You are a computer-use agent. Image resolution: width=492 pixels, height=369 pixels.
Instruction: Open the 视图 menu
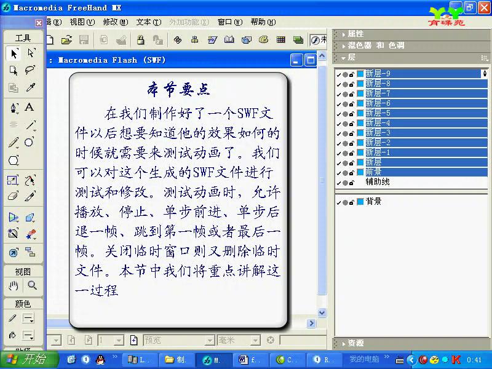coord(82,22)
